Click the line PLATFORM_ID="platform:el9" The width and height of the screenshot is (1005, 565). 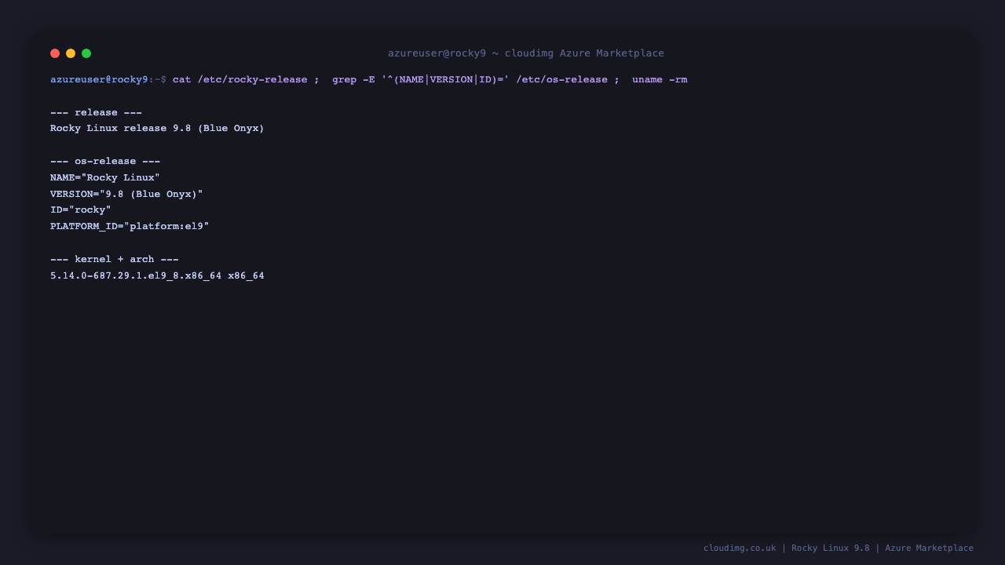click(x=130, y=226)
